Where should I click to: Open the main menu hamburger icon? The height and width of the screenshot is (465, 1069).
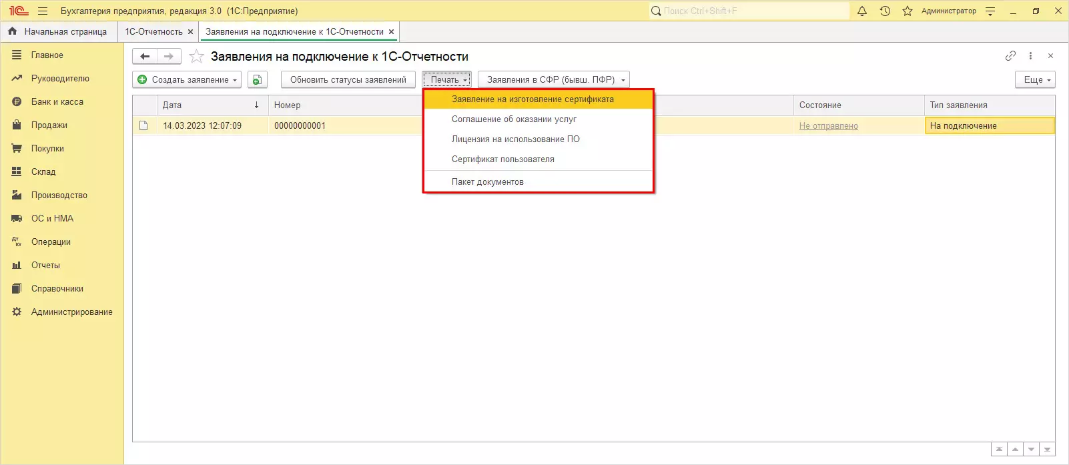pyautogui.click(x=43, y=11)
